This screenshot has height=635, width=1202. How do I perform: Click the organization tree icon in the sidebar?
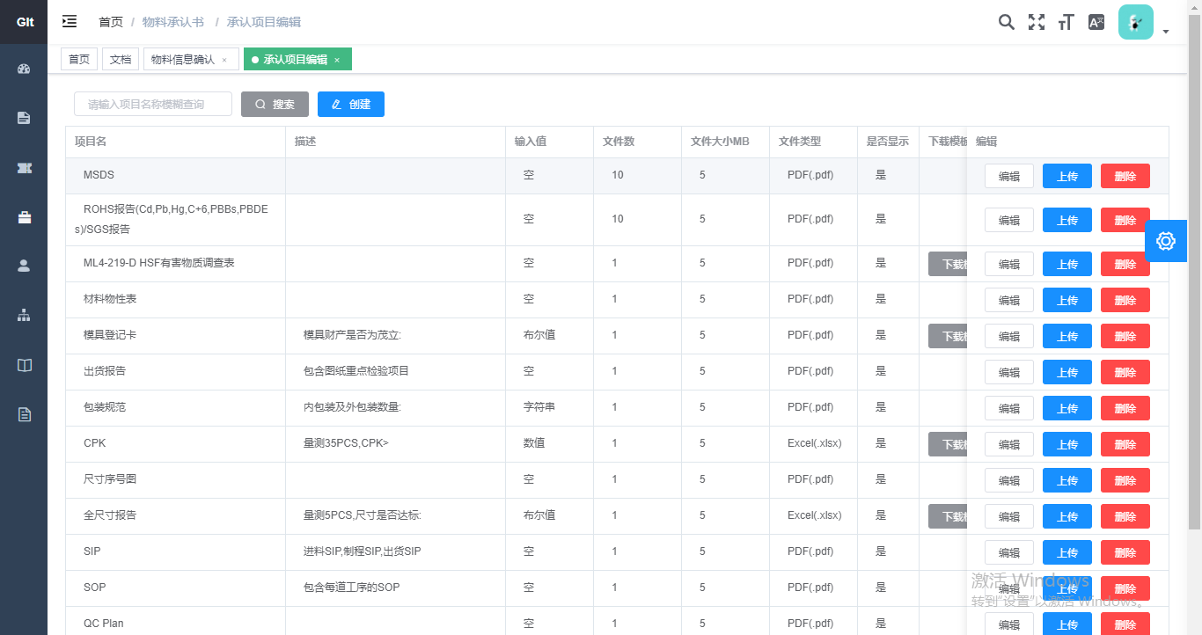24,315
